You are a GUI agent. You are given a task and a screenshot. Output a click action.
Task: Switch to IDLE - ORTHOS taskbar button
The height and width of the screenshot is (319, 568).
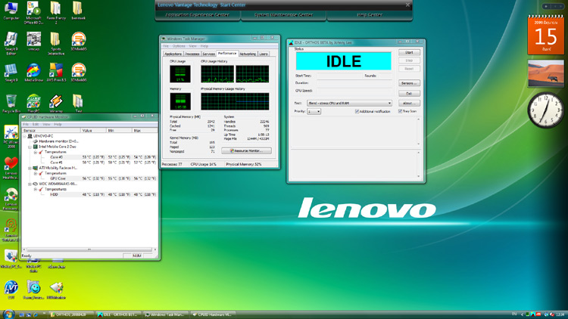[118, 314]
